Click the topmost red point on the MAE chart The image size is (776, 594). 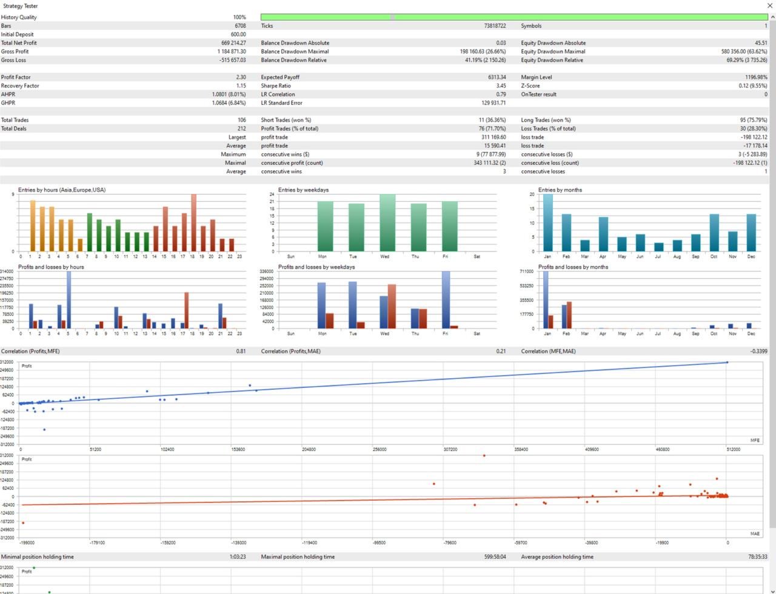(x=484, y=456)
